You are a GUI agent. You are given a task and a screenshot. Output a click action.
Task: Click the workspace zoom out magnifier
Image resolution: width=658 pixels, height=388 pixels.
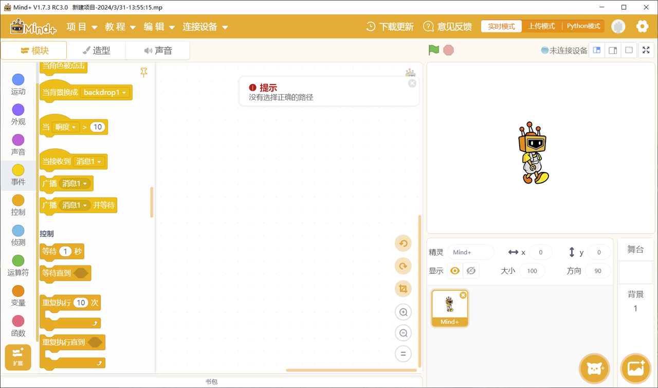(x=403, y=333)
